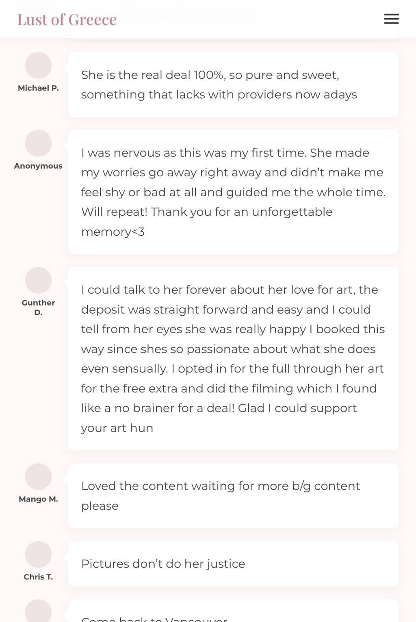Click the Lust of Greece logo

coord(67,20)
